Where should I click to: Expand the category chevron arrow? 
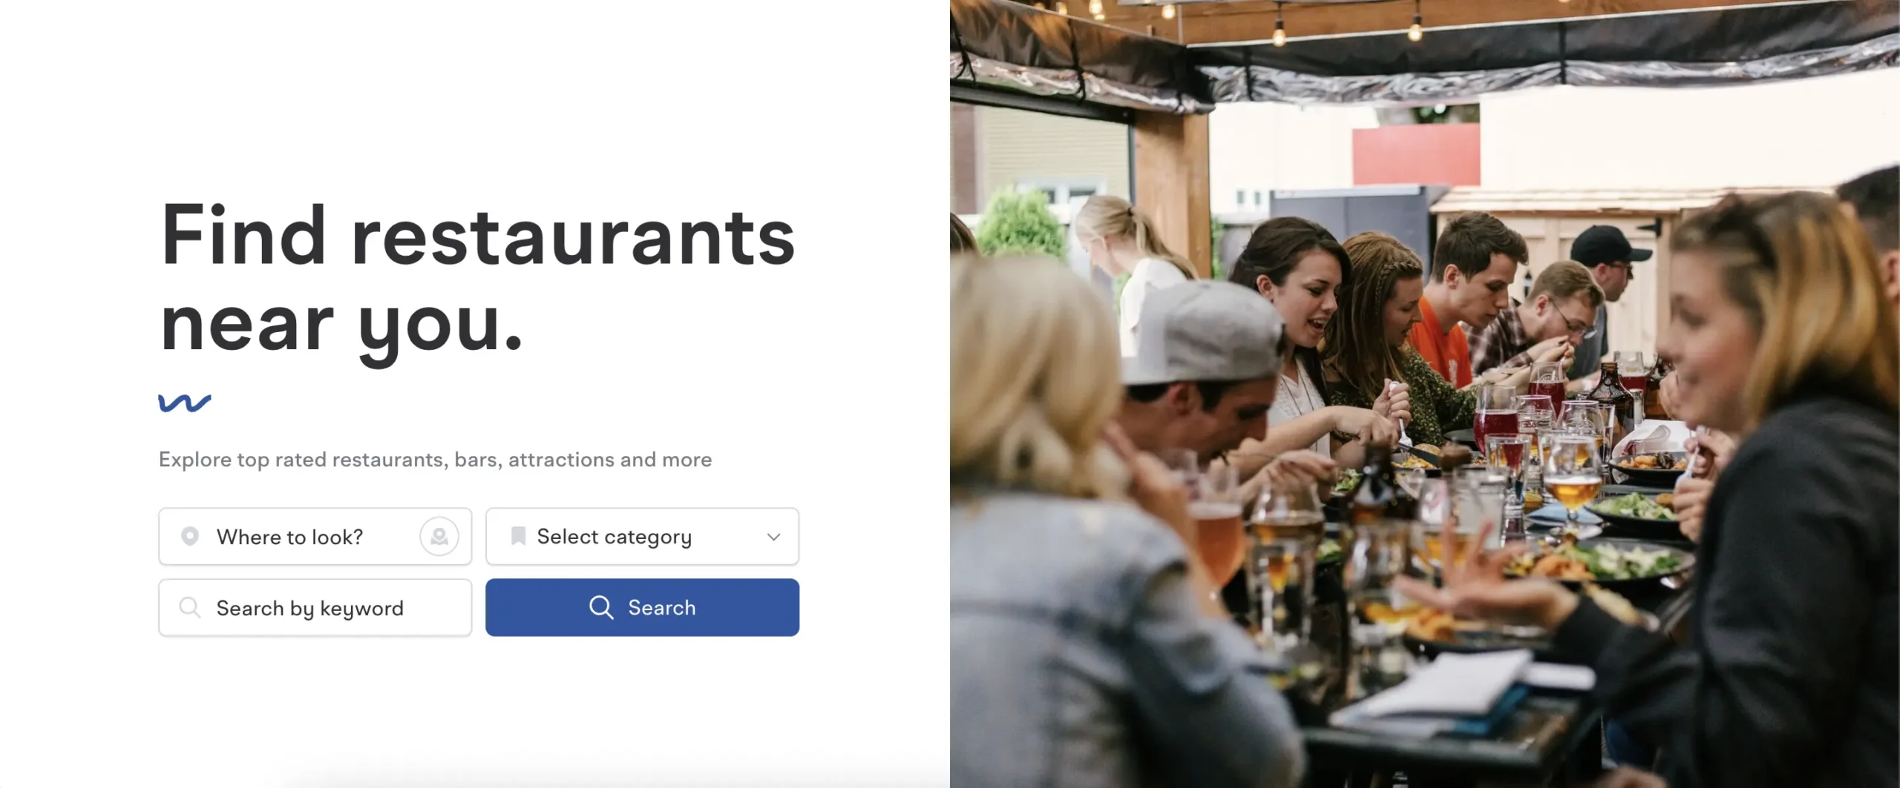tap(773, 537)
